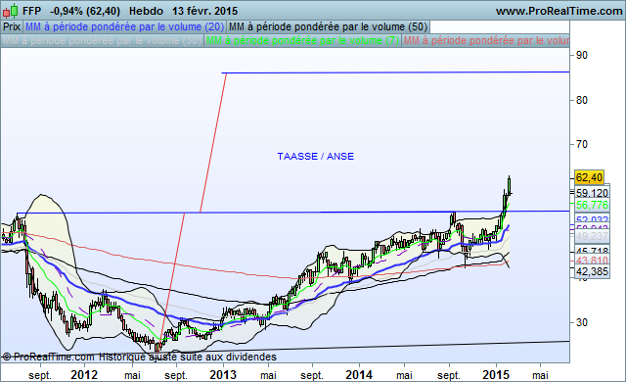Click the TAASSE / ANSE annotation text
The width and height of the screenshot is (626, 382).
coord(315,157)
